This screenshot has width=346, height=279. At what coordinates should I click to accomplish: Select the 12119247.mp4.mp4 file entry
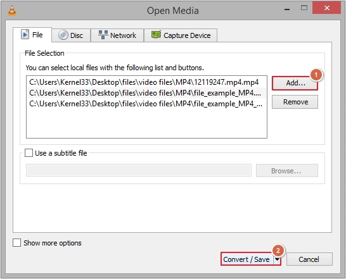[x=146, y=82]
